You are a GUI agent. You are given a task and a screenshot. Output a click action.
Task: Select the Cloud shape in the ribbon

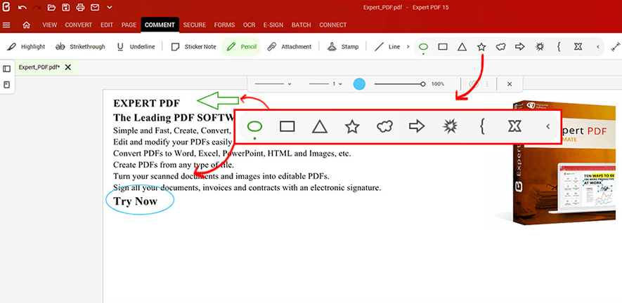coord(500,47)
